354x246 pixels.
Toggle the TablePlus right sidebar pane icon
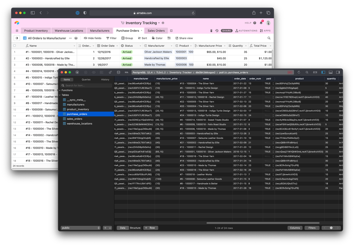pyautogui.click(x=338, y=72)
